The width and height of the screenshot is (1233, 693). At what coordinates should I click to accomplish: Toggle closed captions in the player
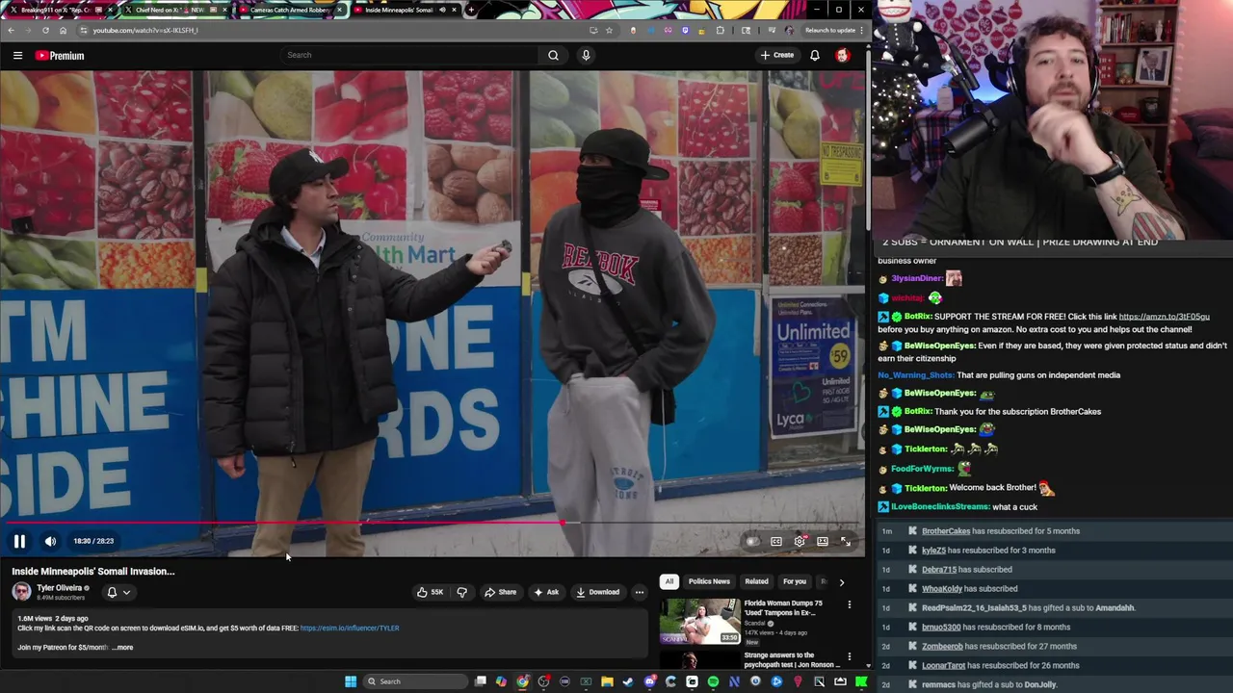pos(776,541)
